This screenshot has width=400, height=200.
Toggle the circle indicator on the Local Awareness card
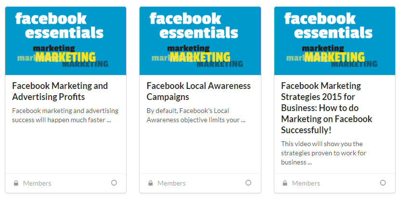tap(248, 183)
